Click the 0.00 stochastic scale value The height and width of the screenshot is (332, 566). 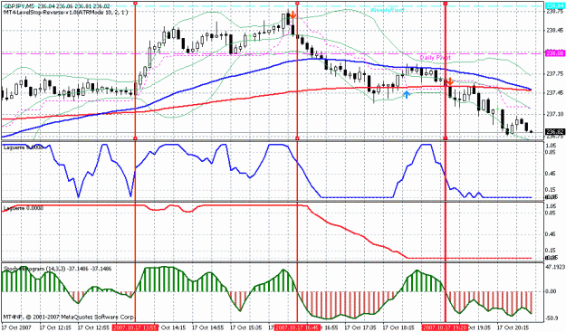[x=552, y=291]
